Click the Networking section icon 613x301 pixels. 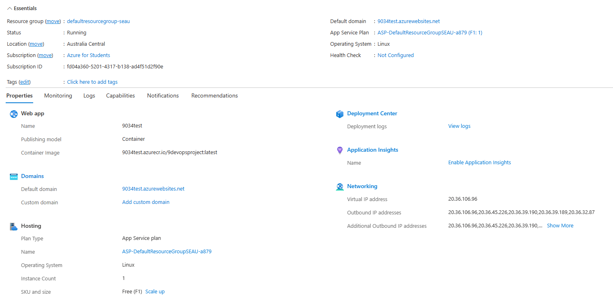[x=340, y=187]
